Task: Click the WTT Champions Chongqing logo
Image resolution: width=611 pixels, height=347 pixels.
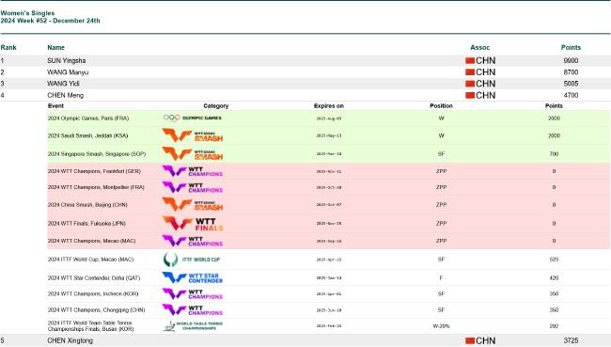Action: click(x=192, y=310)
